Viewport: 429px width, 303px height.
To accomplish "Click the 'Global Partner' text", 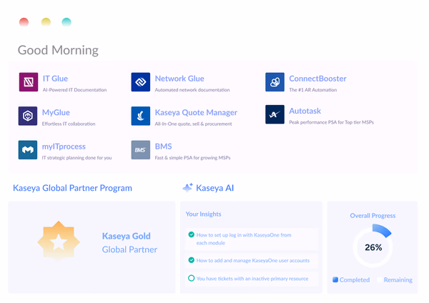I will point(129,249).
